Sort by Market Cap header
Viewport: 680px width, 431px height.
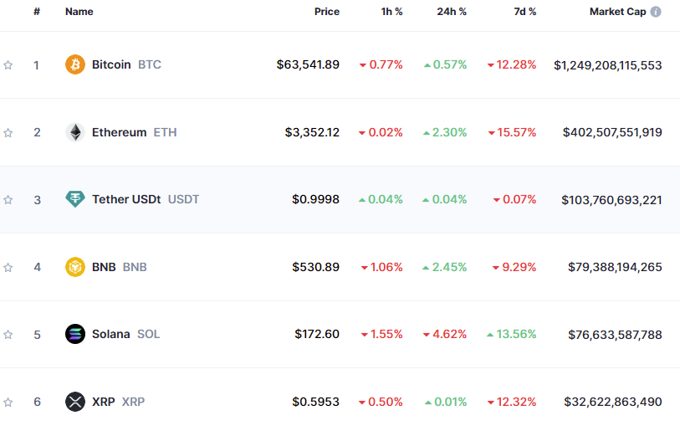(617, 12)
